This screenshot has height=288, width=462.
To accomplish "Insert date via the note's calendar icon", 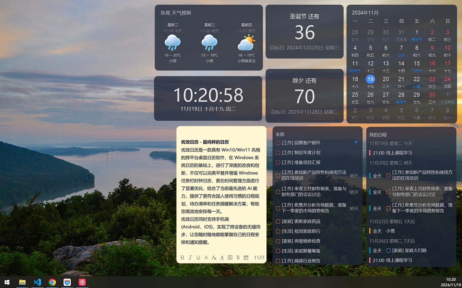I will [x=246, y=258].
